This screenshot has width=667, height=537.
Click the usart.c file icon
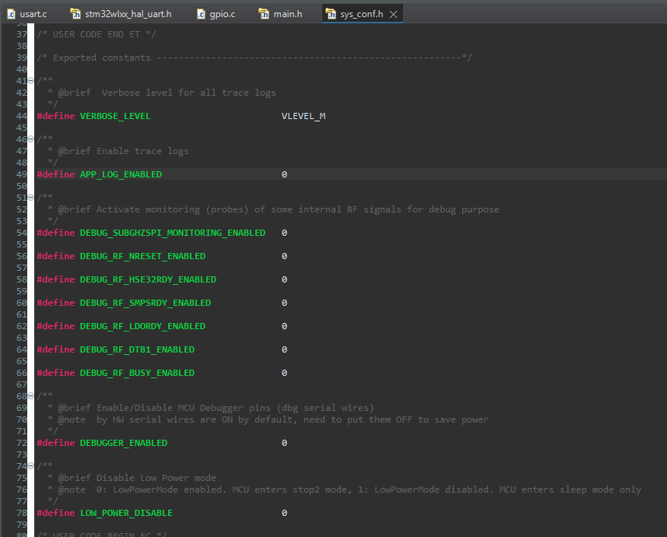pyautogui.click(x=12, y=14)
